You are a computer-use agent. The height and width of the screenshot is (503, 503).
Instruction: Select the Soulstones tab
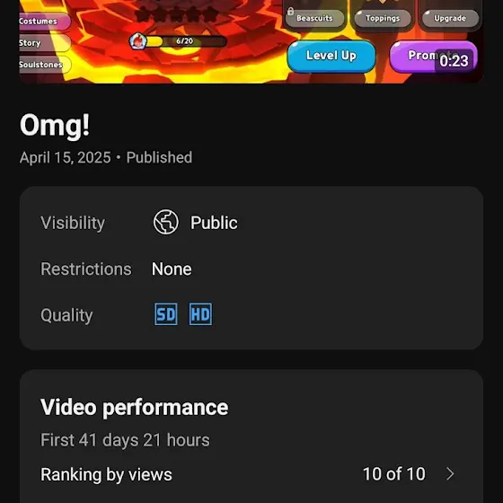click(x=45, y=65)
